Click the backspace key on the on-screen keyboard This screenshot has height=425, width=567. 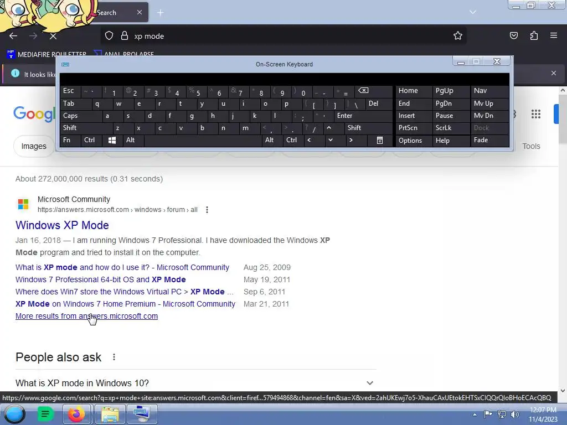coord(374,91)
